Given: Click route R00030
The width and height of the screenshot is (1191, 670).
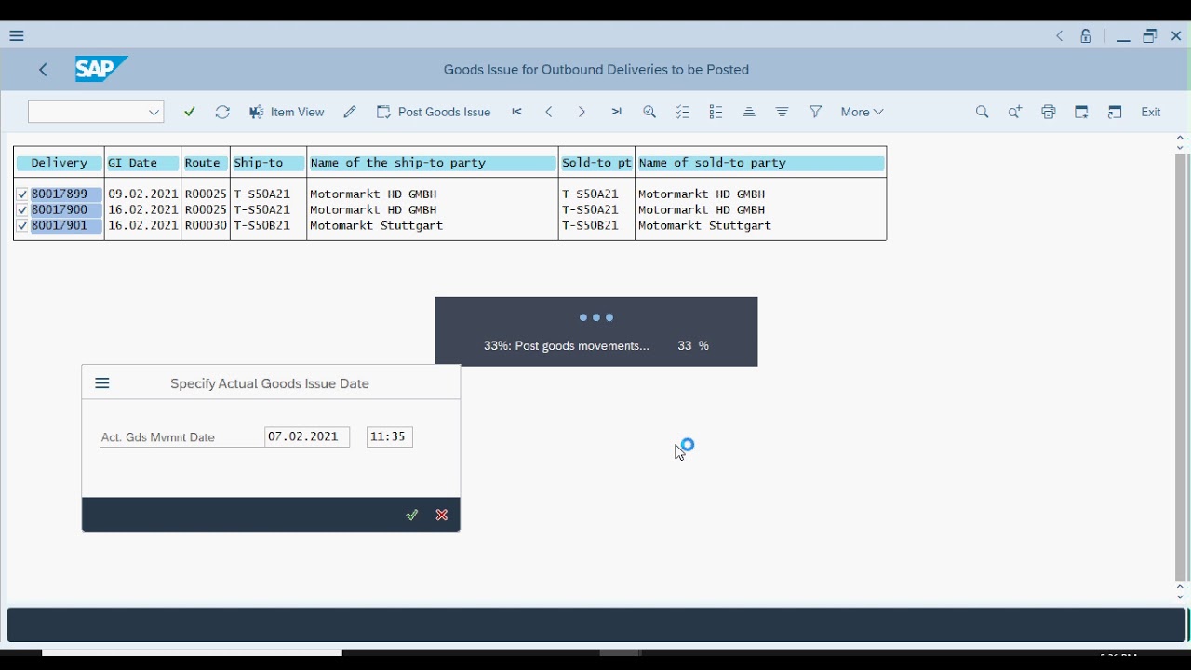Looking at the screenshot, I should (x=206, y=226).
